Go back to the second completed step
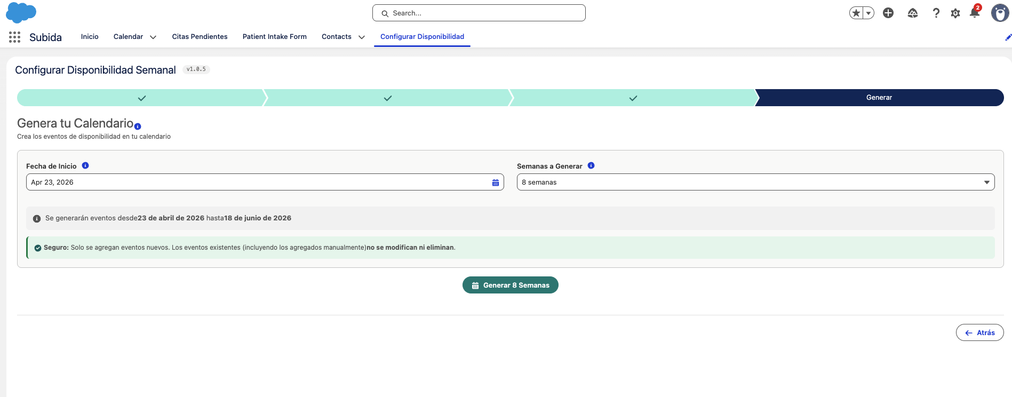This screenshot has width=1012, height=397. pyautogui.click(x=388, y=98)
